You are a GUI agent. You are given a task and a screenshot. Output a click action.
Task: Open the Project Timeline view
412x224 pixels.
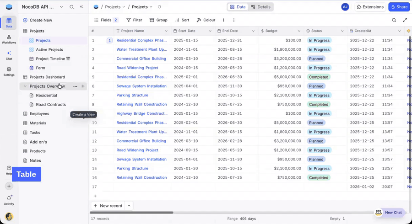coord(50,59)
